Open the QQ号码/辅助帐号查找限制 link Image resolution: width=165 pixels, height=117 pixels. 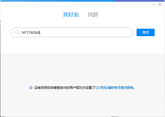115,87
